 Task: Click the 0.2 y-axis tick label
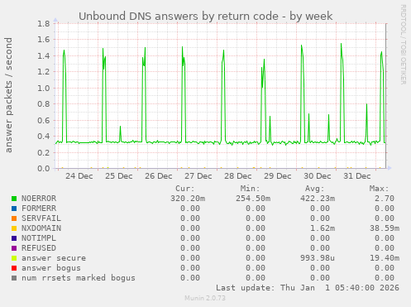click(x=44, y=152)
